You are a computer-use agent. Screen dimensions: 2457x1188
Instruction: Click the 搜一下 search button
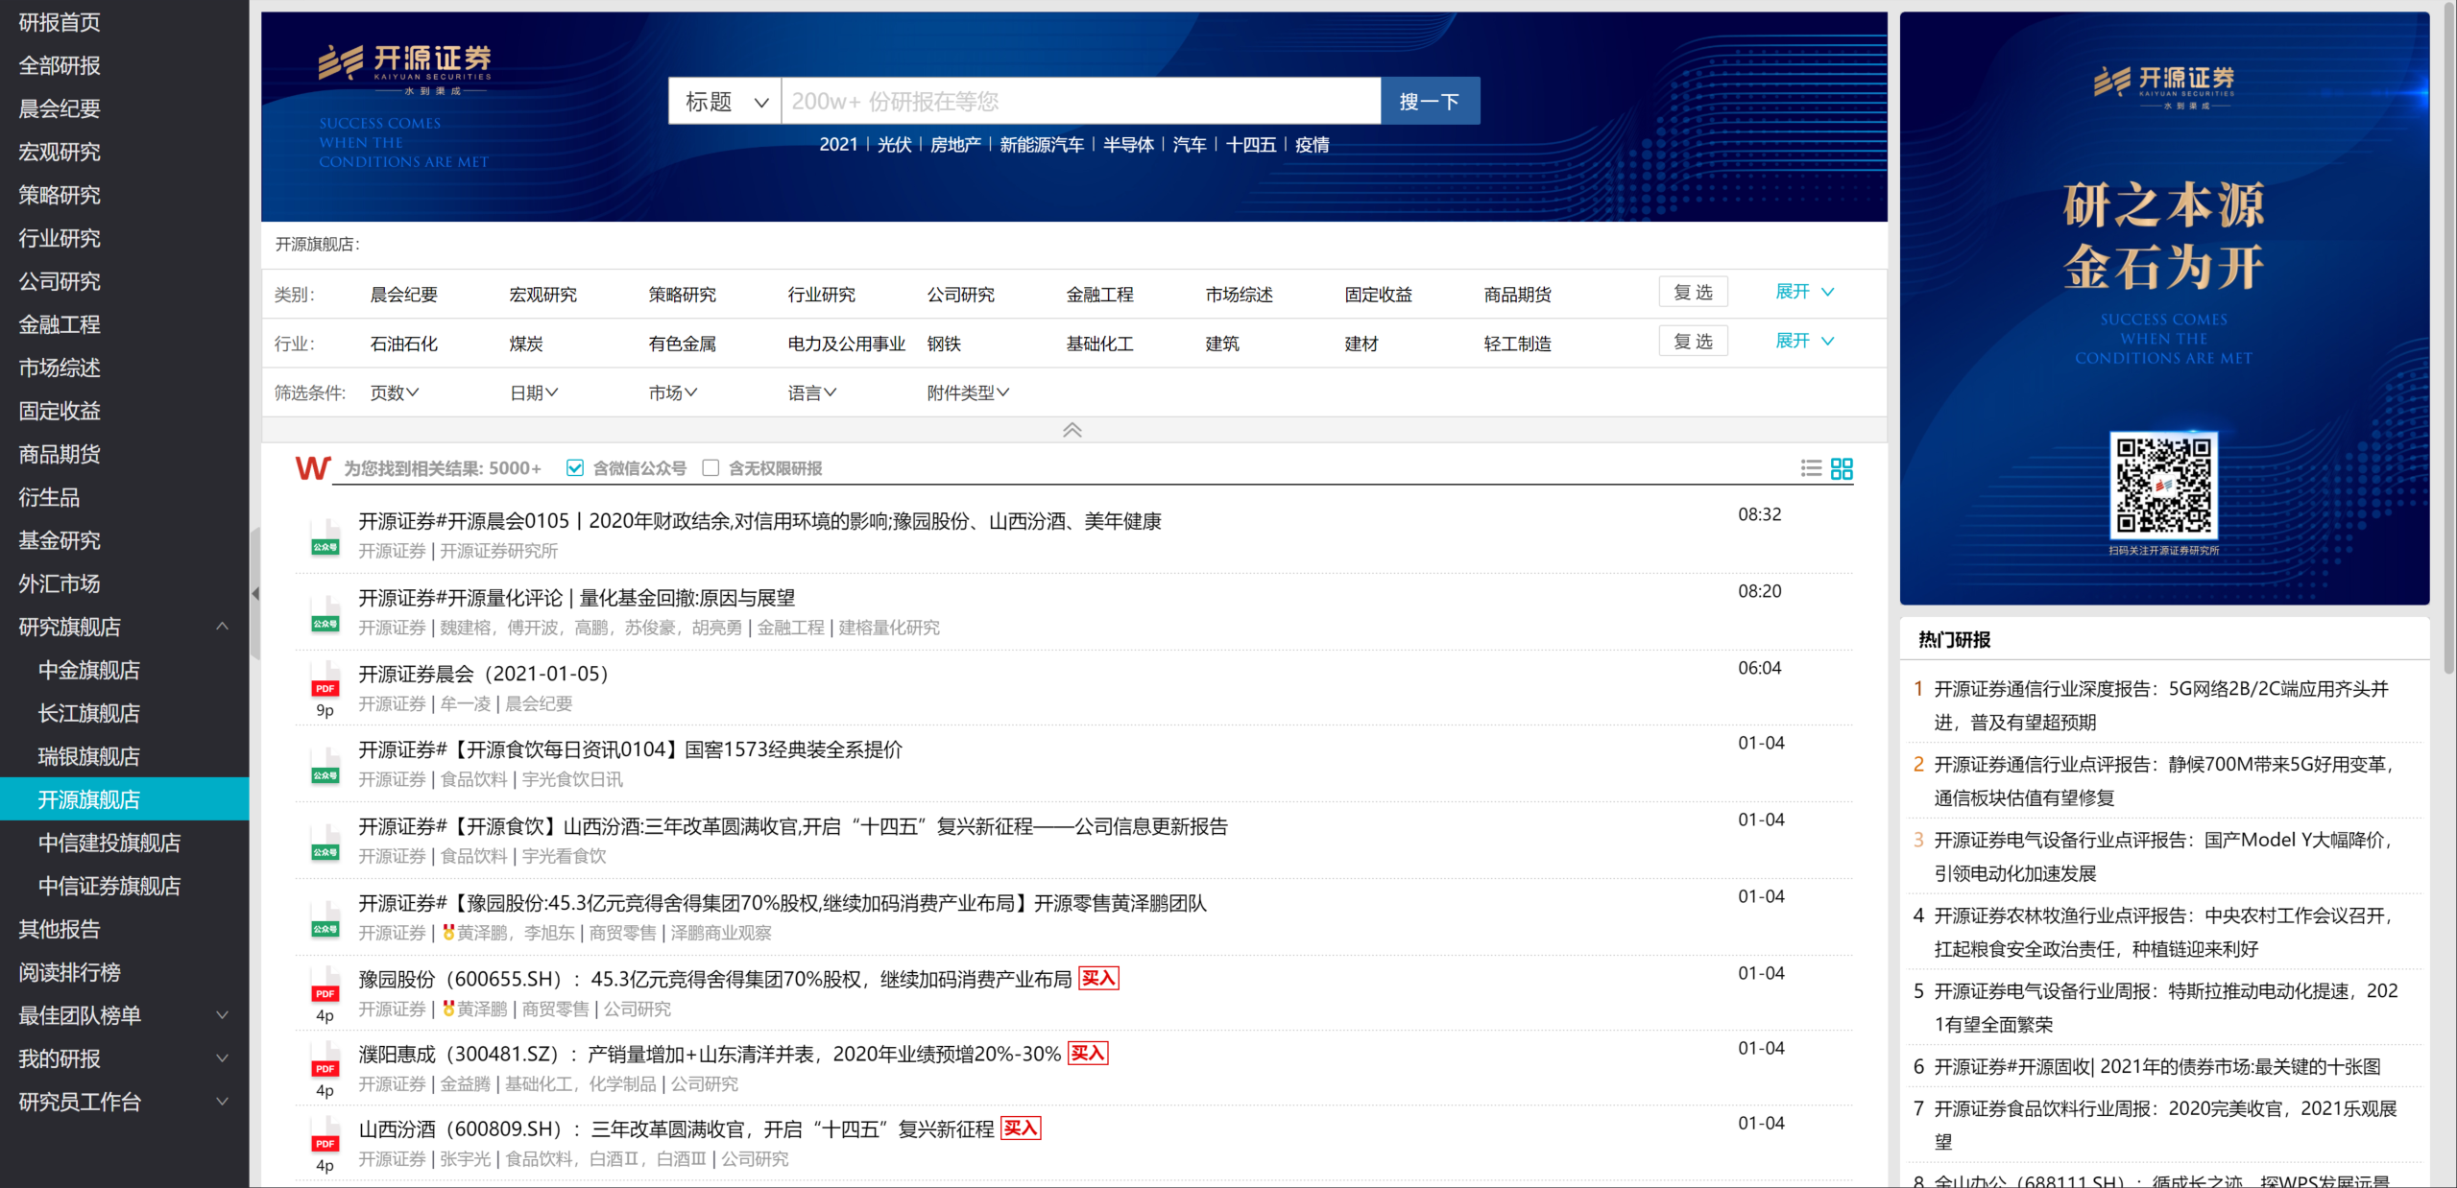[1430, 101]
